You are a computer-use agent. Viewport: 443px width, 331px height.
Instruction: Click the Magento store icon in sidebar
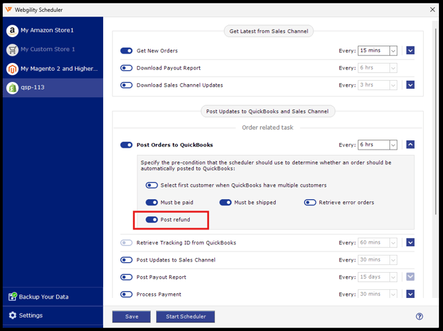click(x=11, y=69)
